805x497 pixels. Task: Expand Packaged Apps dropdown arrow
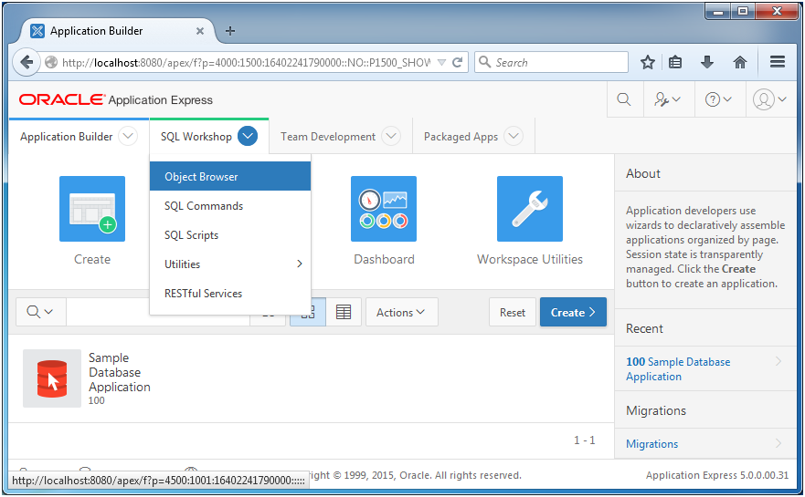click(x=514, y=137)
